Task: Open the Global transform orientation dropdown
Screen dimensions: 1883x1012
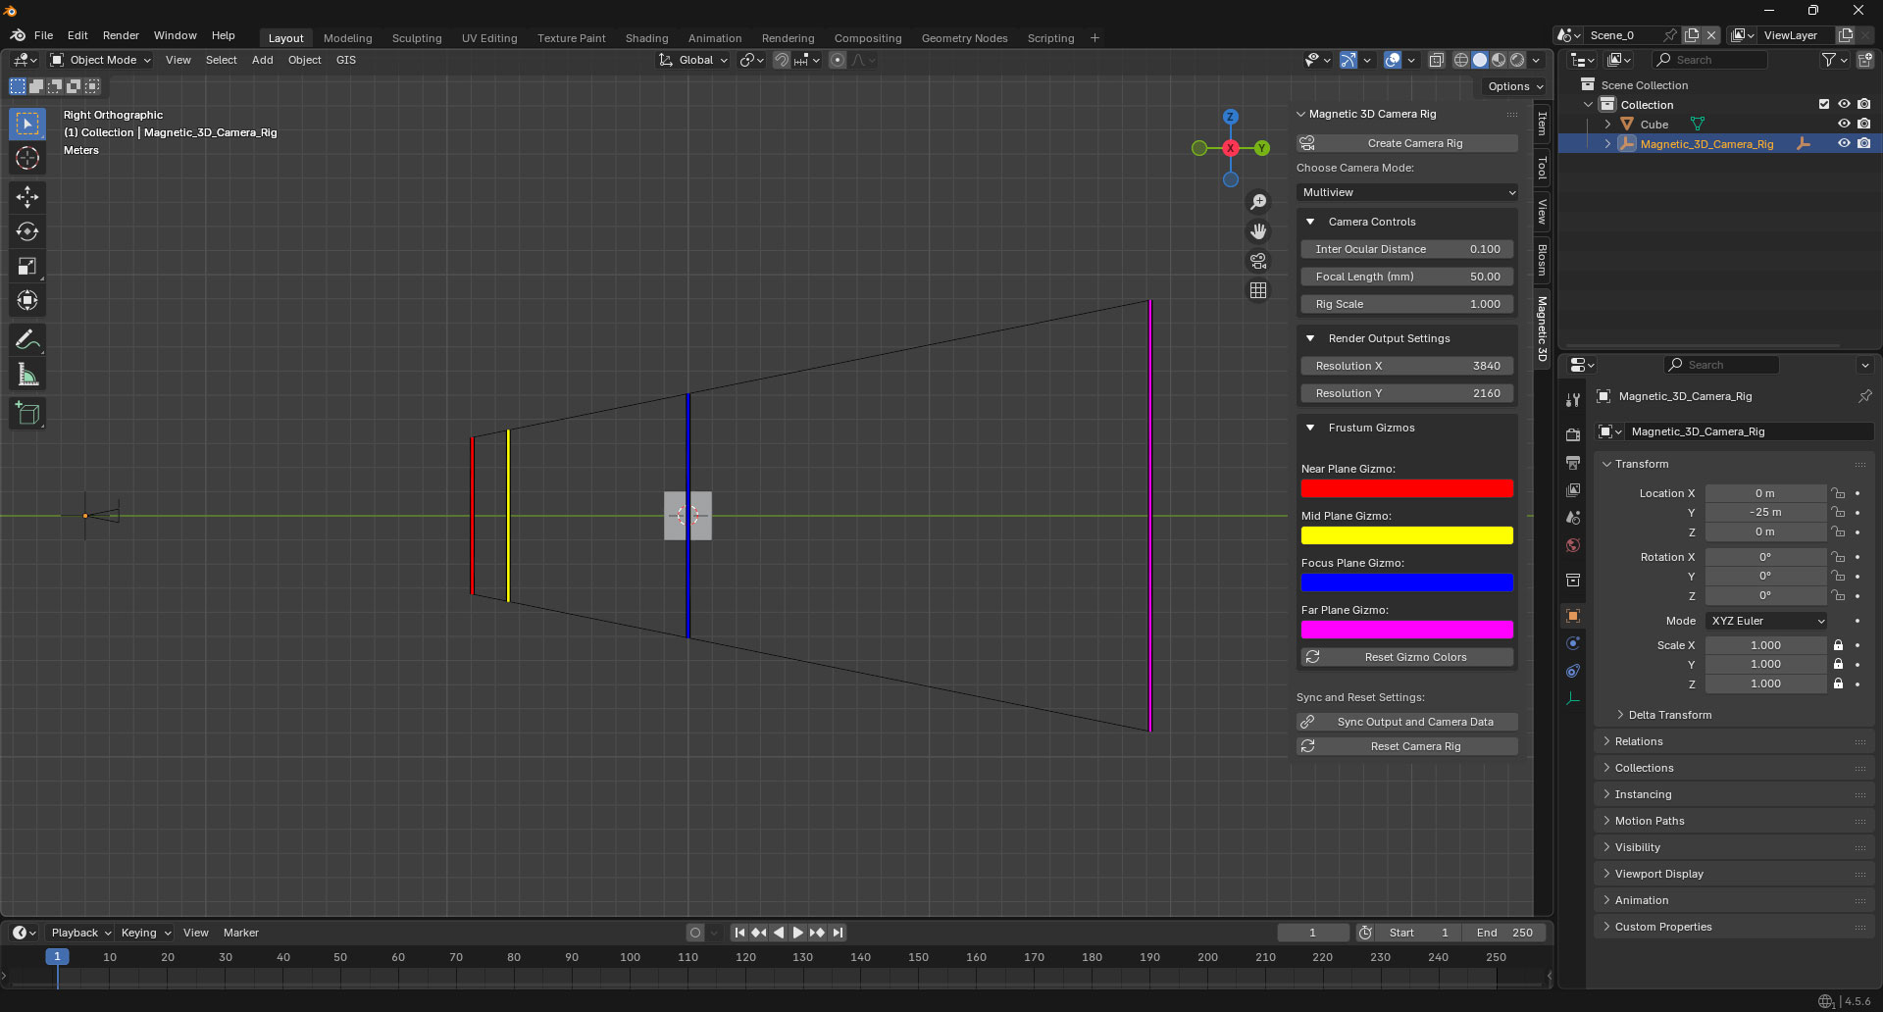Action: (x=693, y=60)
